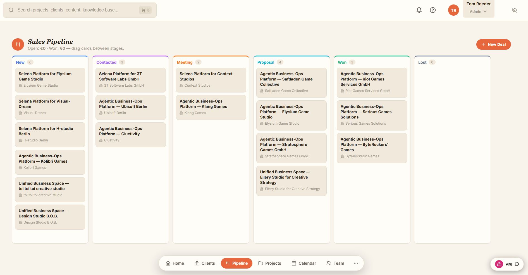Open the help question mark icon
Viewport: 528px width, 275px height.
point(433,10)
